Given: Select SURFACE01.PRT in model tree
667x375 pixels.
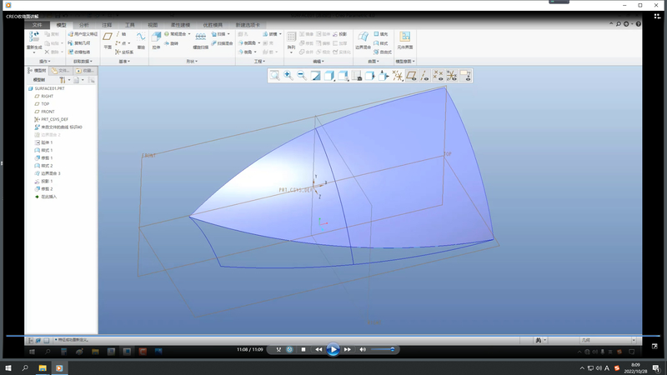Looking at the screenshot, I should click(47, 88).
